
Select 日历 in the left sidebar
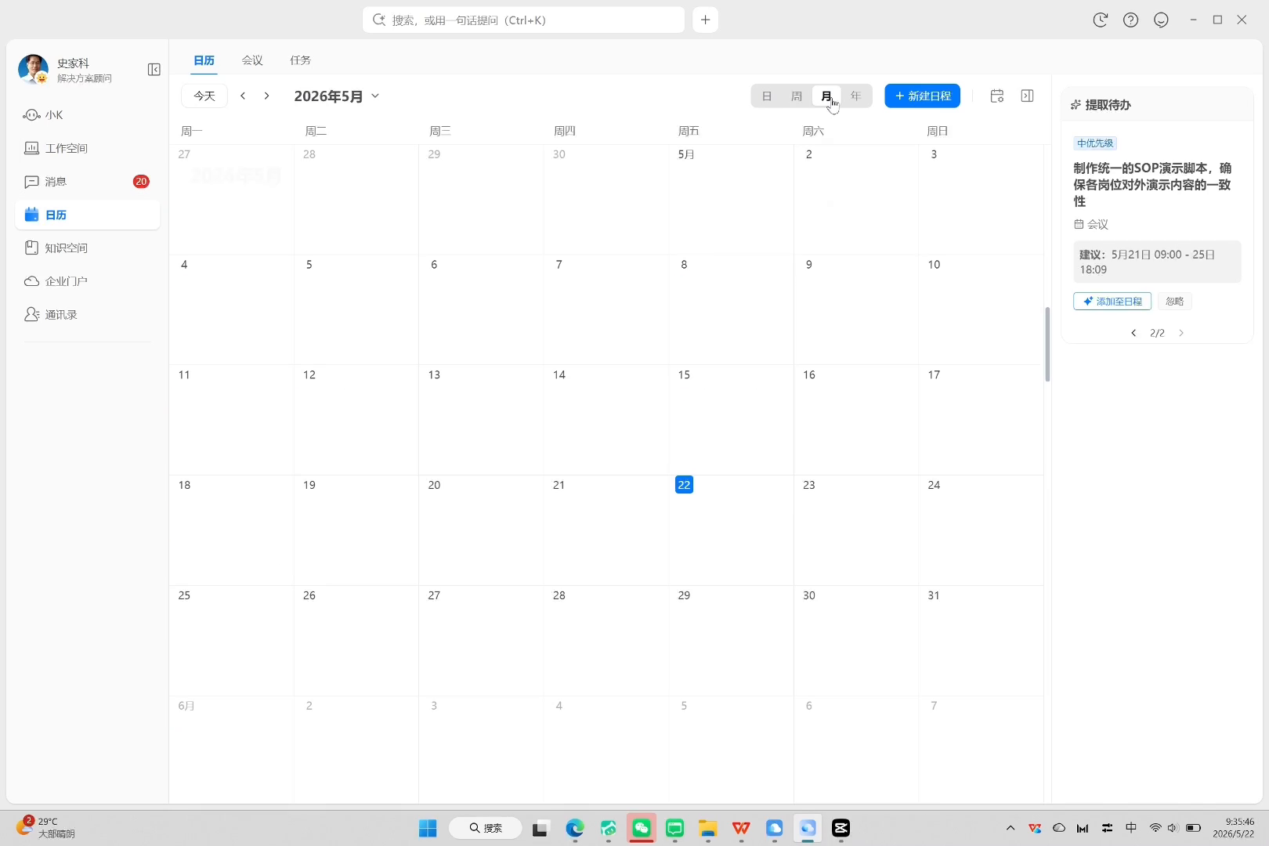click(87, 215)
